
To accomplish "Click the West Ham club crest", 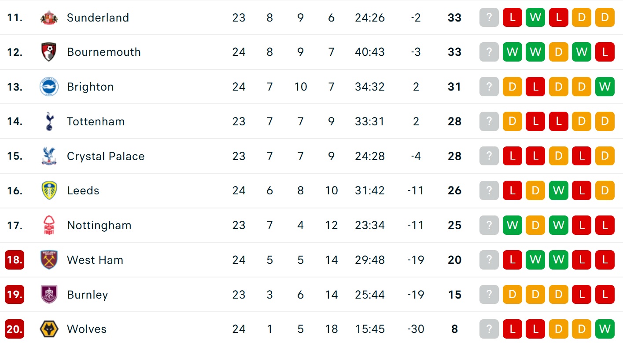I will (x=49, y=260).
